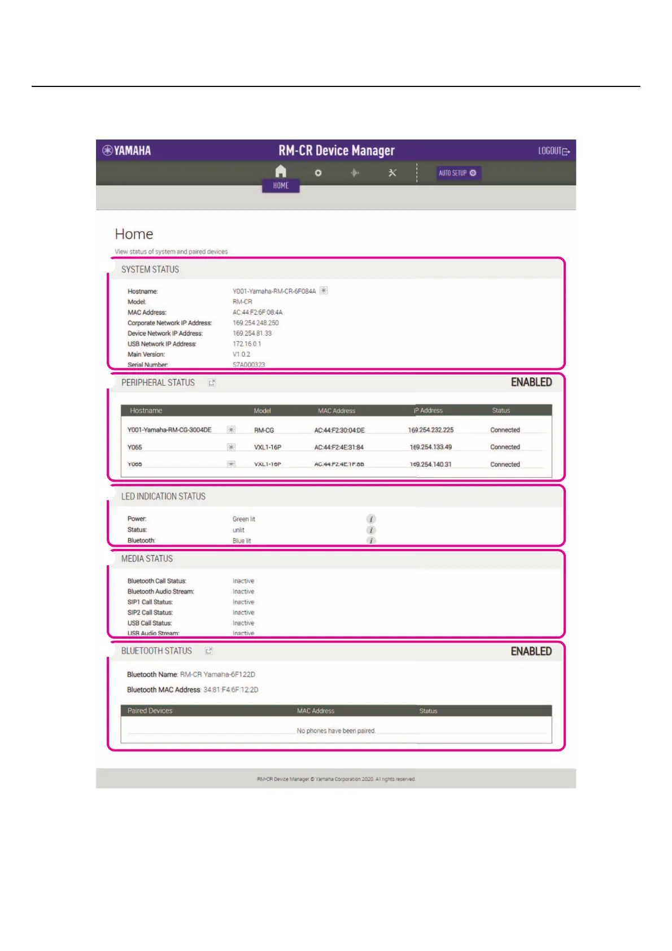Click the LOGOUT link

[554, 151]
